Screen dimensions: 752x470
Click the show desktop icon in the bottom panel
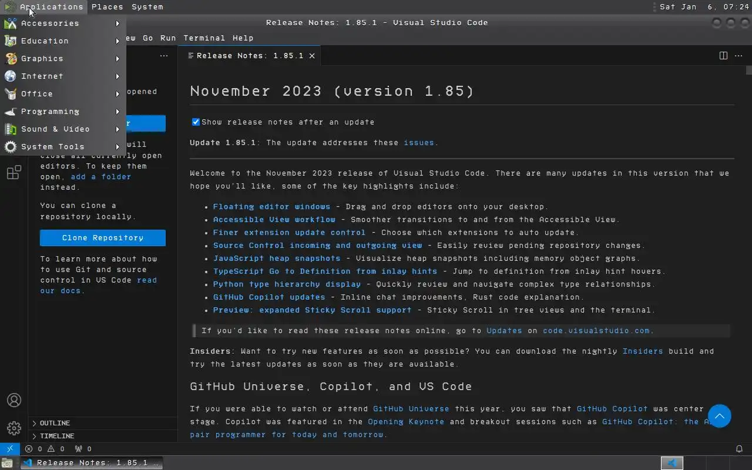coord(6,463)
